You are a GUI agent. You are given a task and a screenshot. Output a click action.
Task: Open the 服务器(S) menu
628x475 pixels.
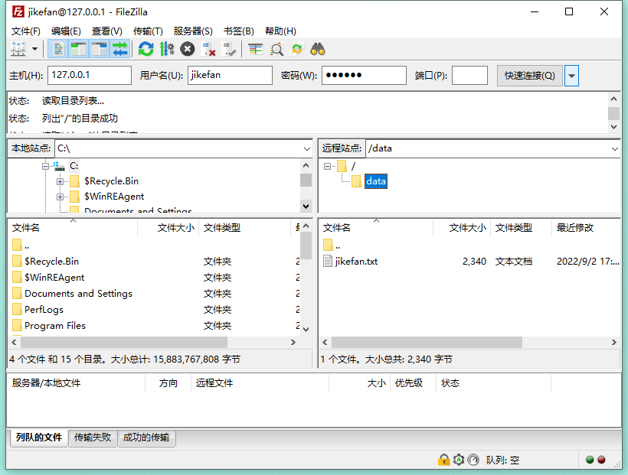pos(193,31)
